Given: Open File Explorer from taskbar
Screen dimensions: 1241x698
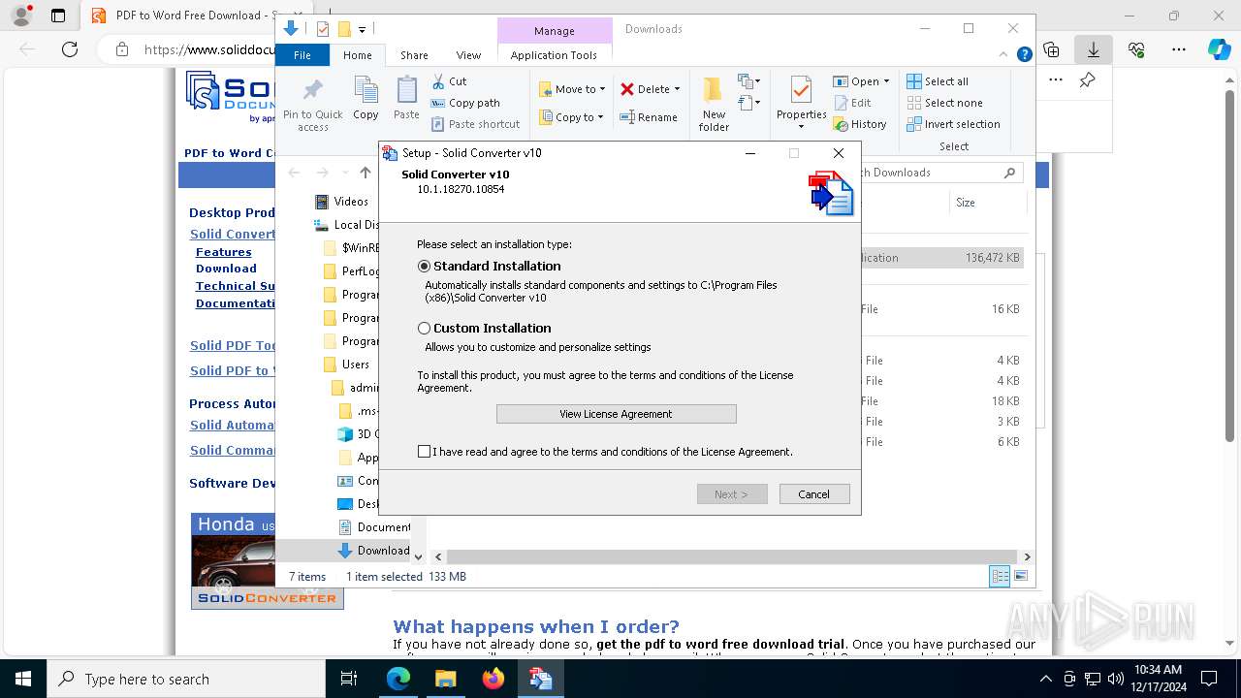Looking at the screenshot, I should click(445, 679).
